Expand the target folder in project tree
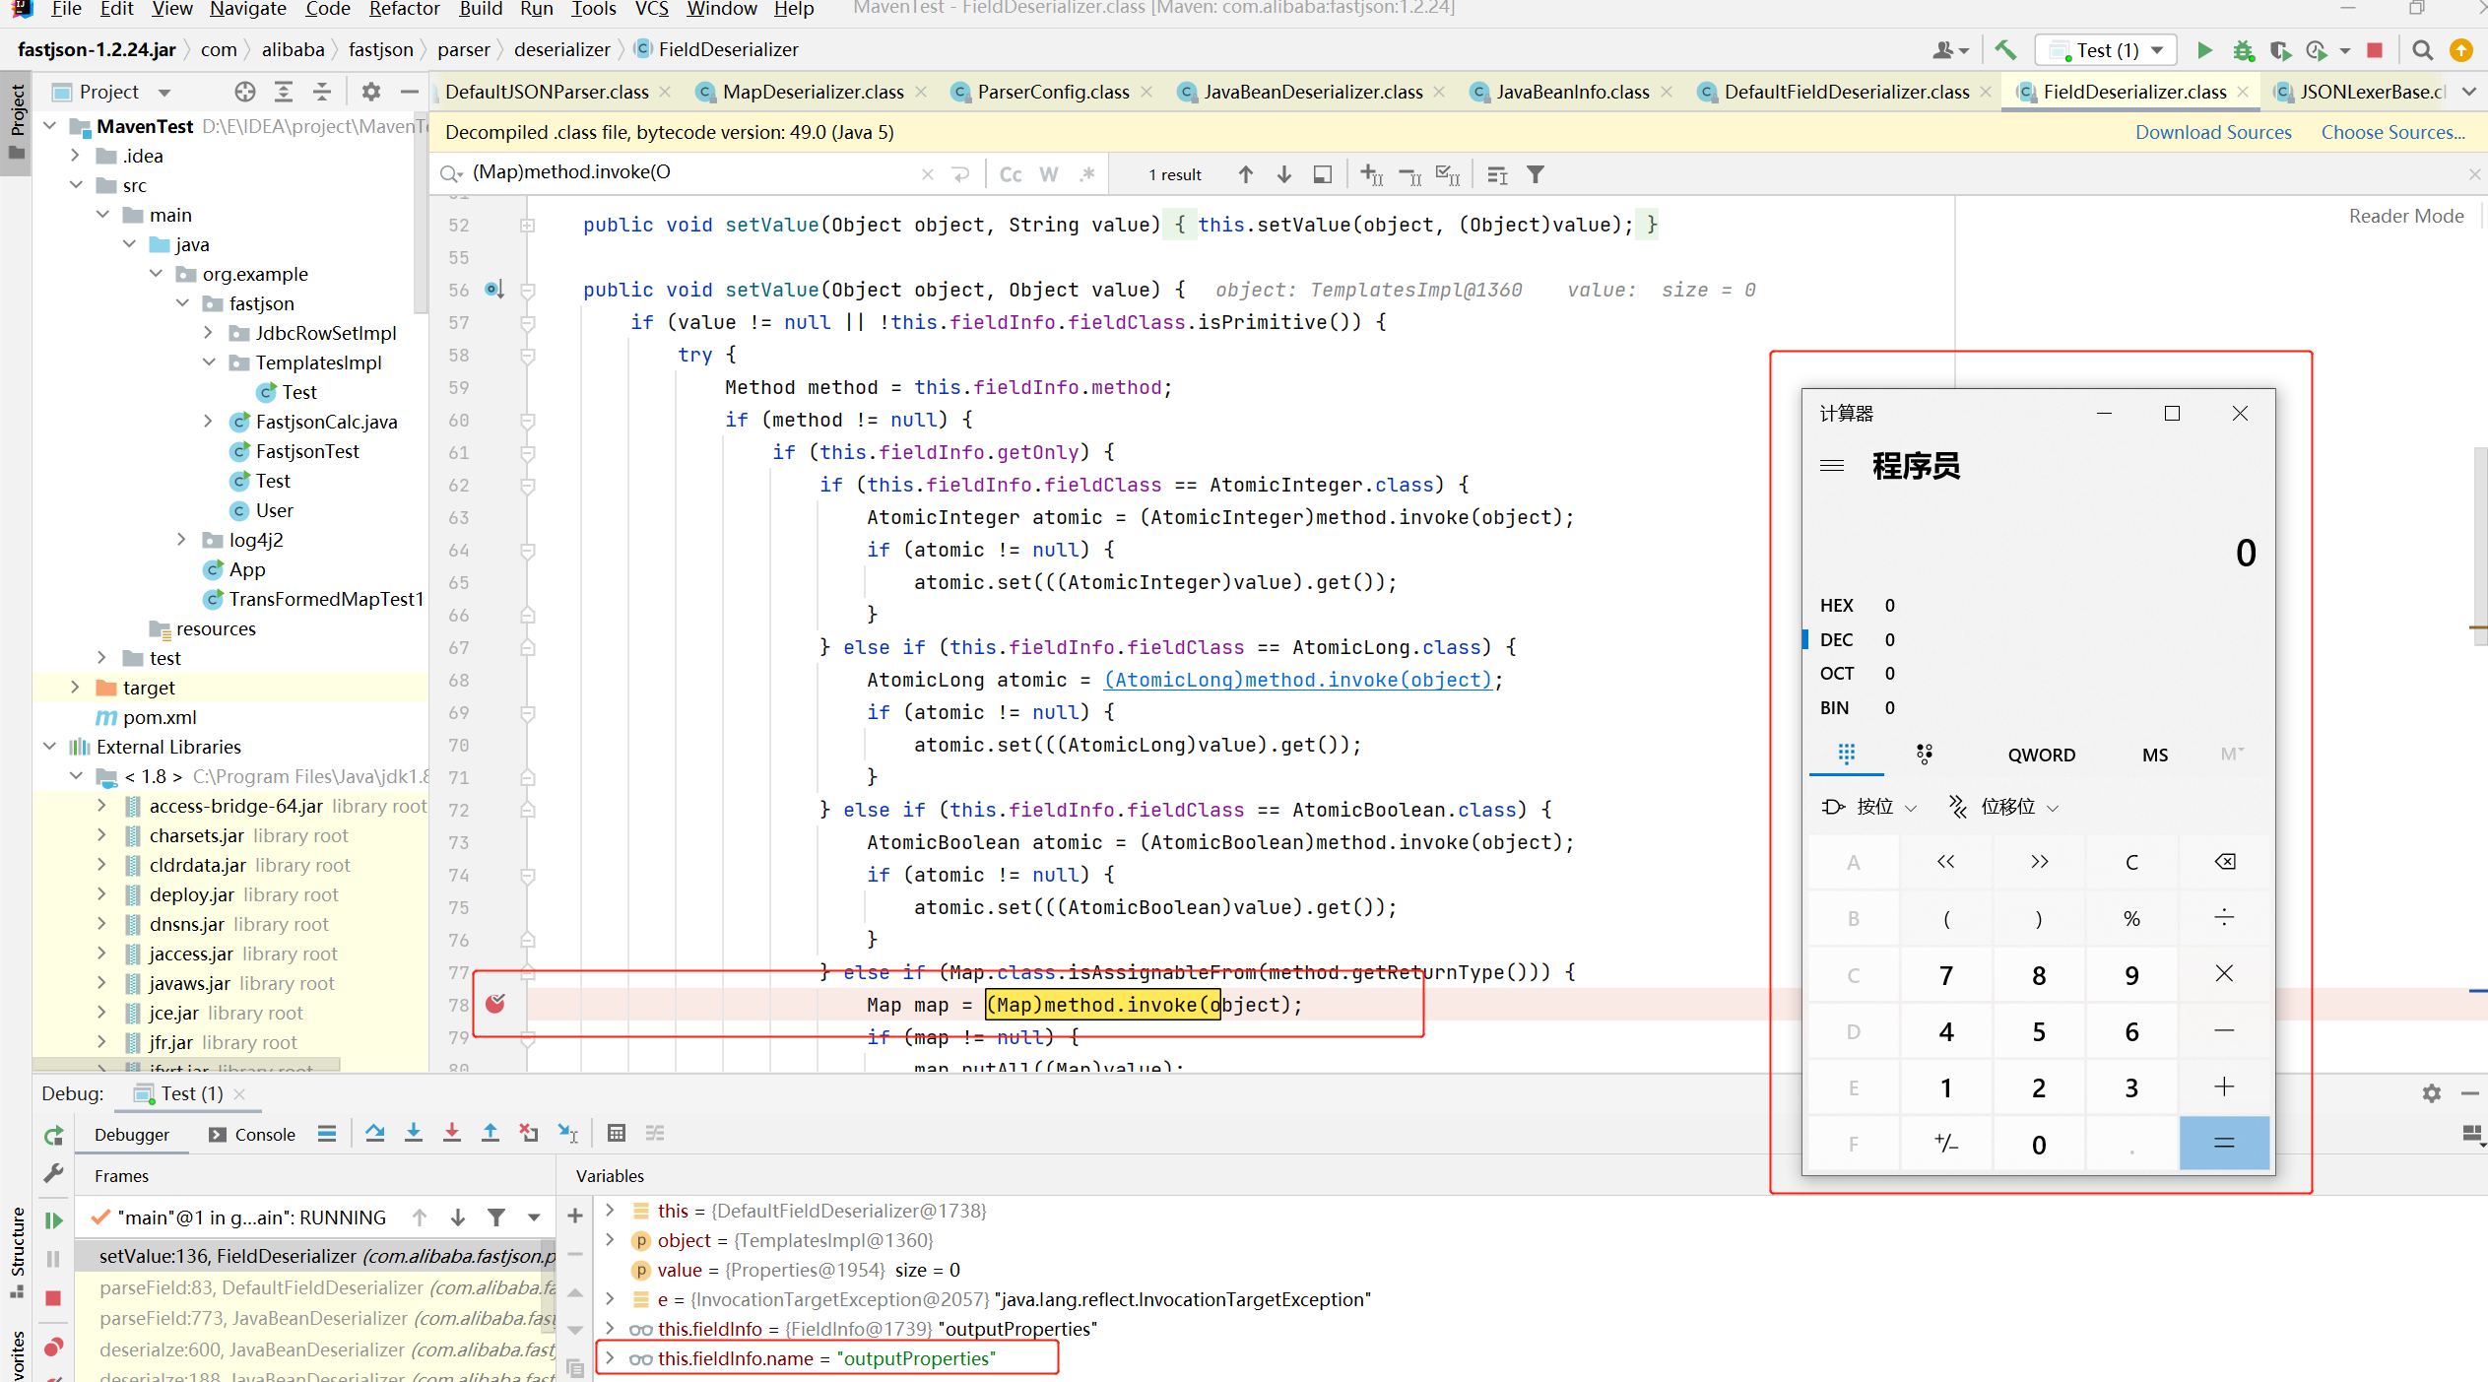Image resolution: width=2488 pixels, height=1382 pixels. coord(76,687)
